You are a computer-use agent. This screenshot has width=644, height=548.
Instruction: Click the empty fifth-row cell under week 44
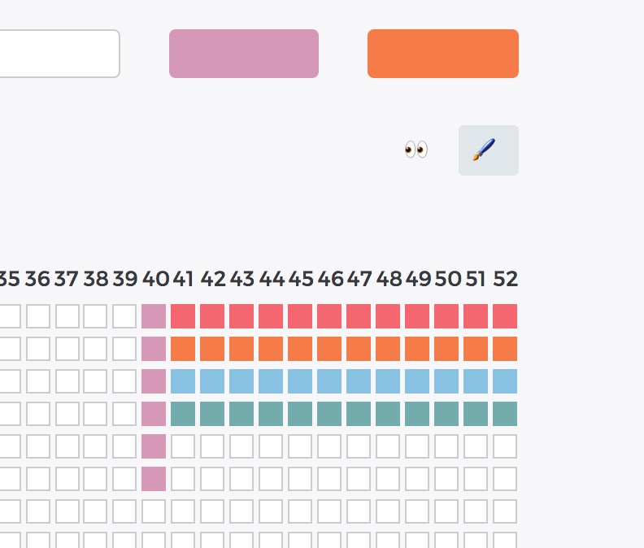(271, 446)
